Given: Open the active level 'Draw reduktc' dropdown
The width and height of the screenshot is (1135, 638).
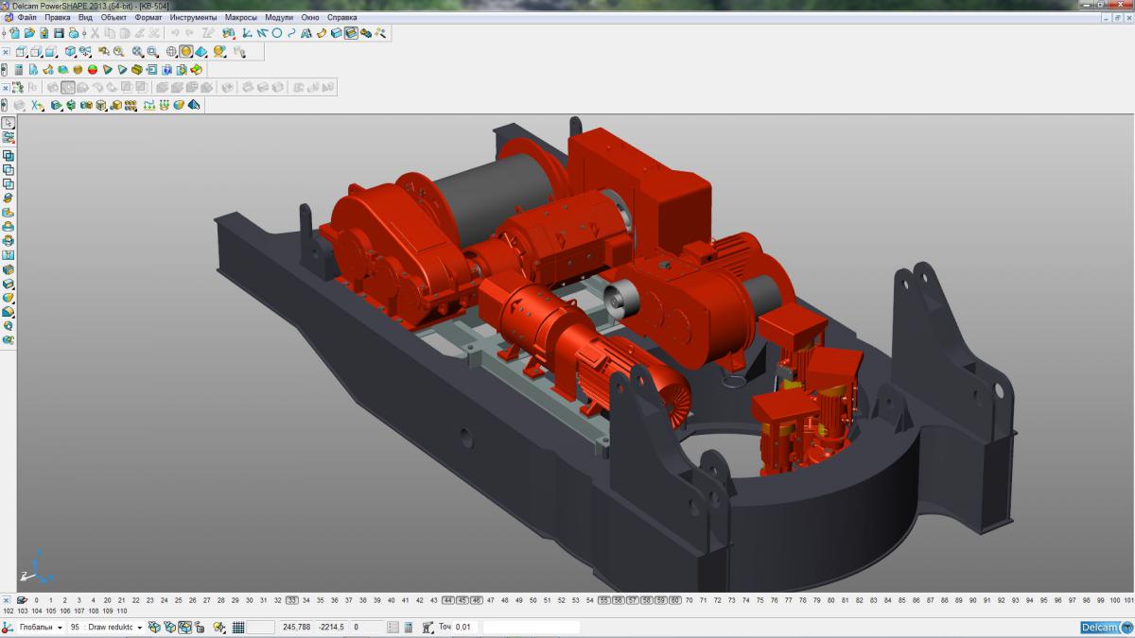Looking at the screenshot, I should point(139,628).
